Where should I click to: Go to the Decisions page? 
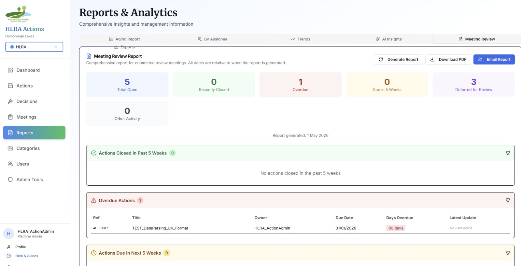(x=34, y=101)
